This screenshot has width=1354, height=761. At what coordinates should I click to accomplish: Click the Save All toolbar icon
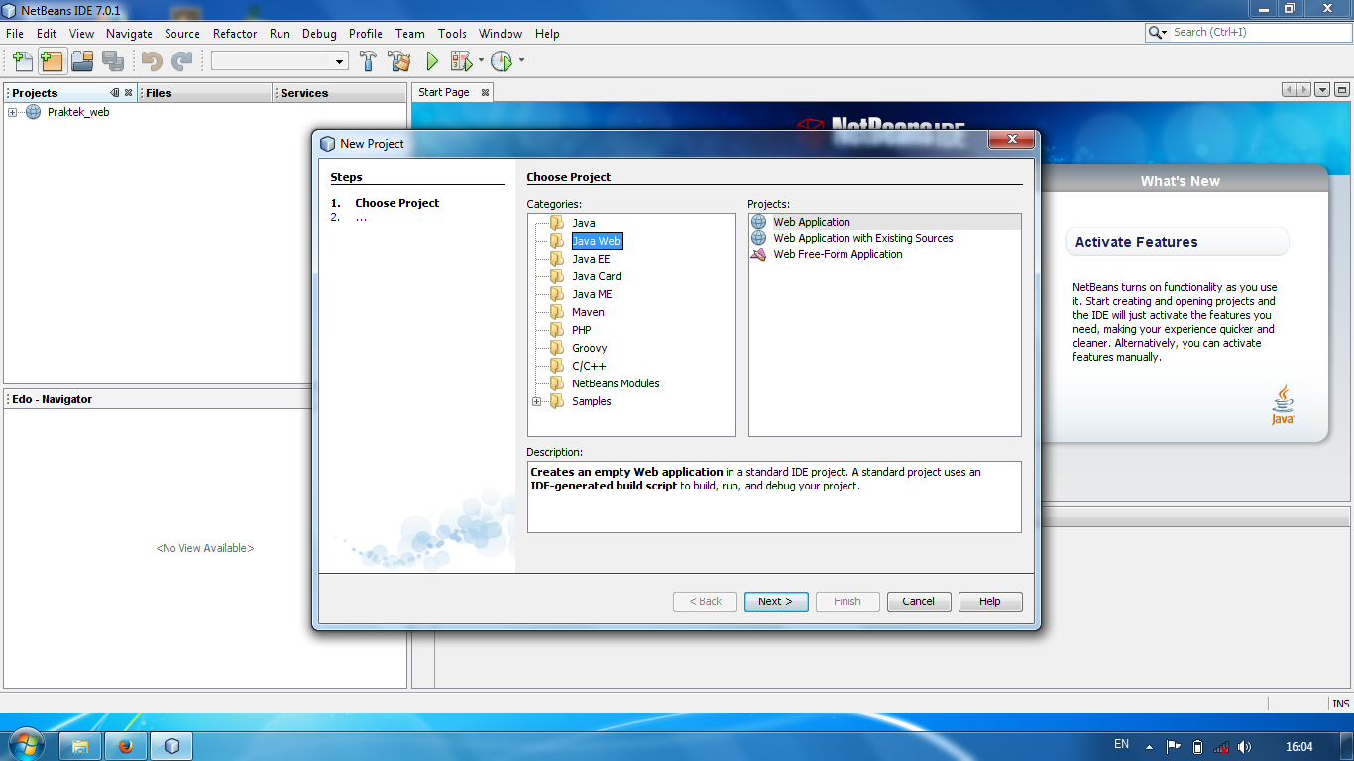click(113, 61)
